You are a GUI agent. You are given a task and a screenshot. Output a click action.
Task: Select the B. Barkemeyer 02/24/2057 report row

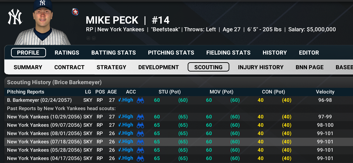[179, 100]
